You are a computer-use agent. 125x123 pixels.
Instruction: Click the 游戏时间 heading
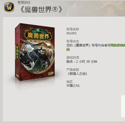(73, 58)
